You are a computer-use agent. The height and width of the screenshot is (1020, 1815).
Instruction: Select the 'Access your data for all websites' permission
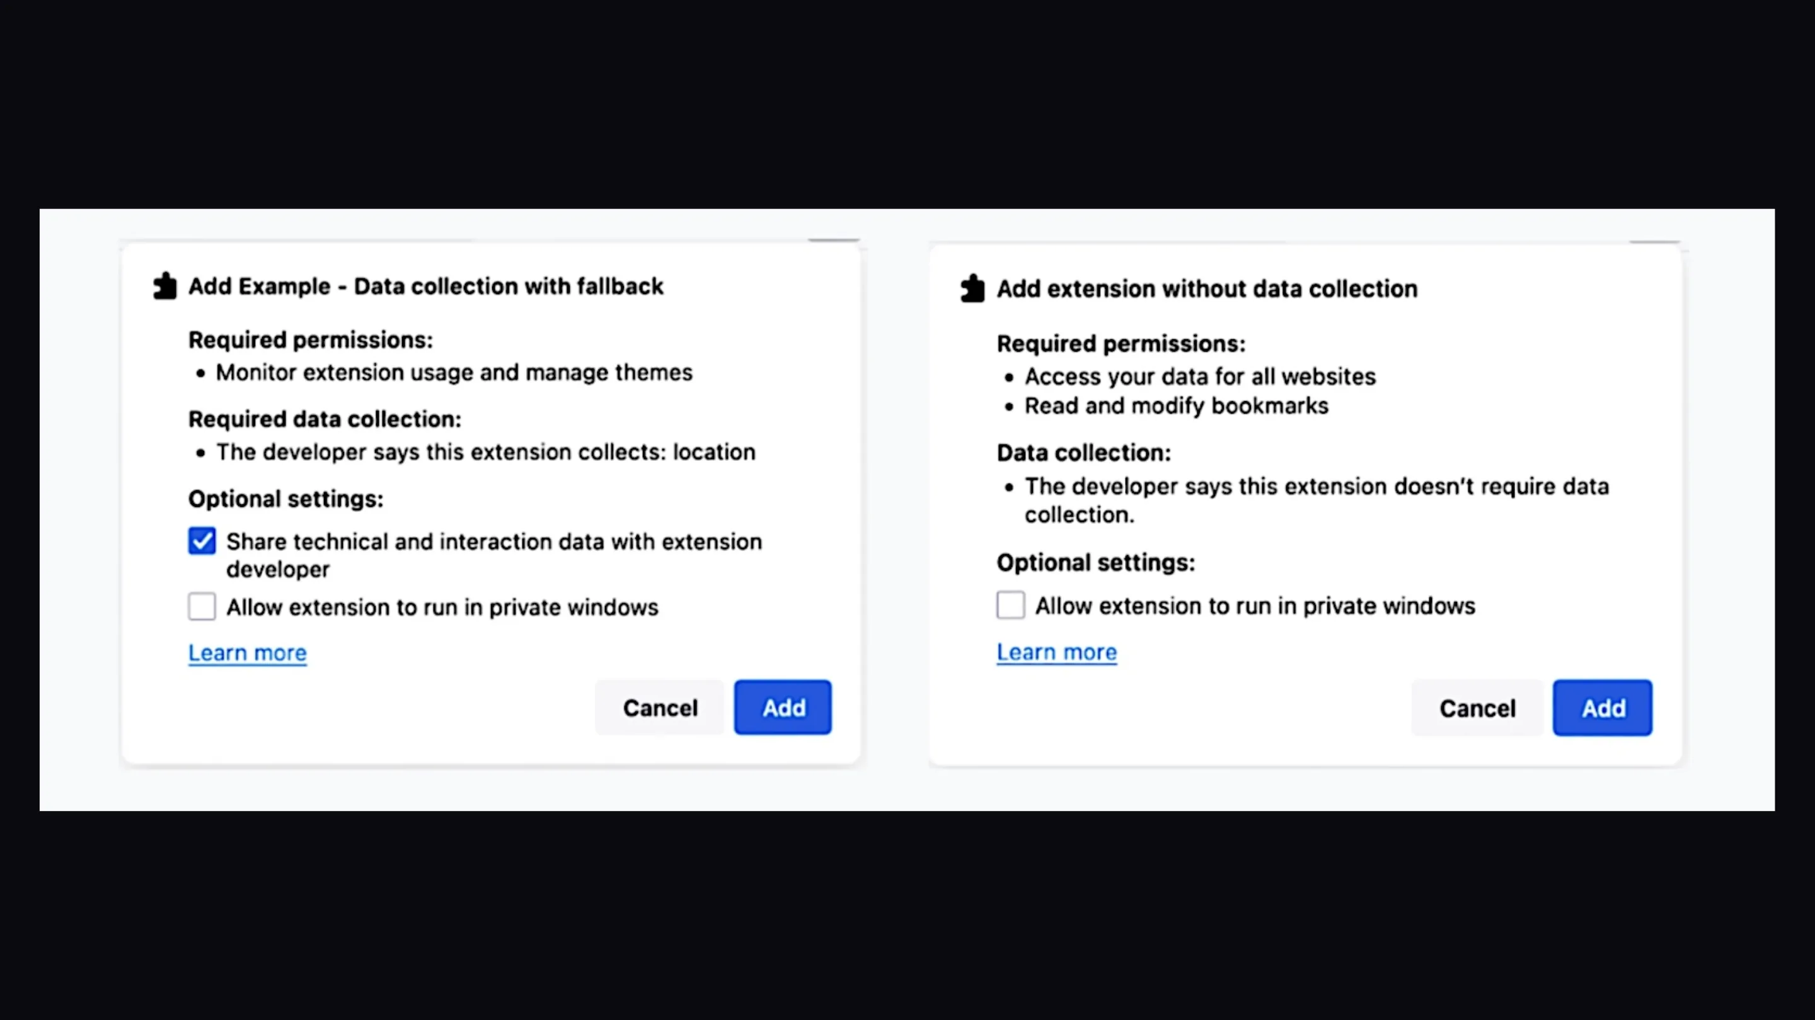pyautogui.click(x=1199, y=377)
